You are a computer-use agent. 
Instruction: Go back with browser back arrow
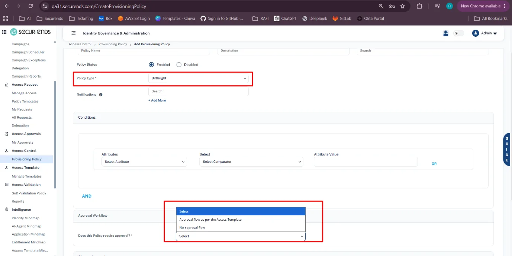pyautogui.click(x=6, y=6)
